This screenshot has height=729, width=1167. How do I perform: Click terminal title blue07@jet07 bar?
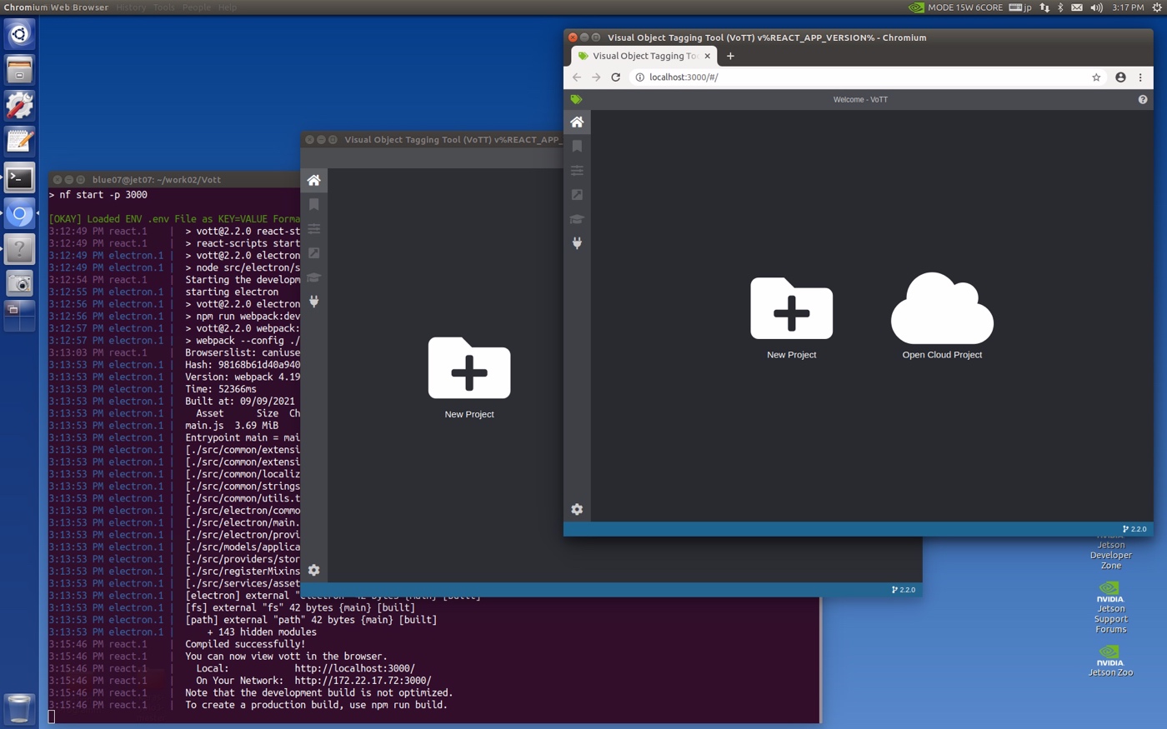[157, 180]
